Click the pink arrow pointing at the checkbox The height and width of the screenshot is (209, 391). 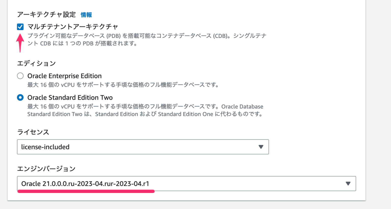(x=20, y=43)
